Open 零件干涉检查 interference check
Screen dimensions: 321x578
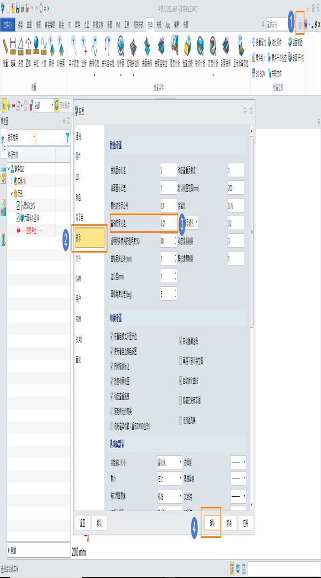click(277, 58)
